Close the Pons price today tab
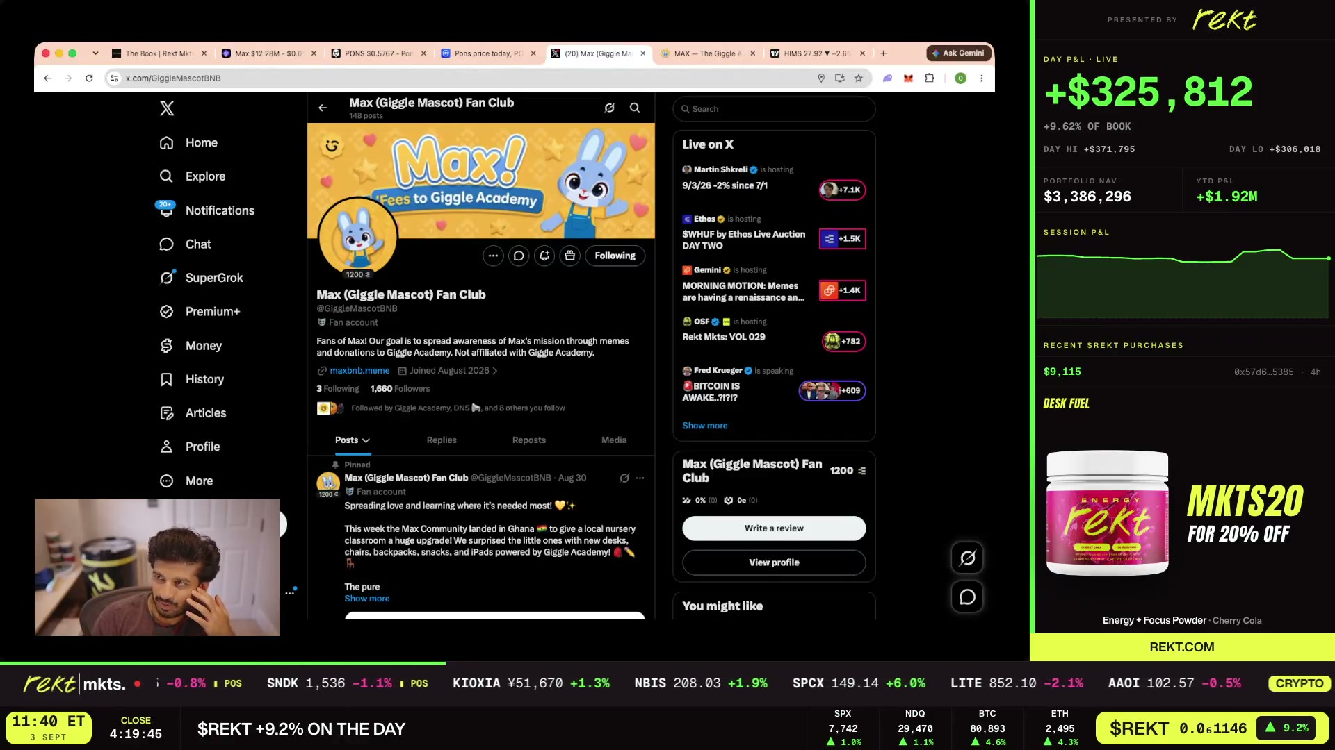Viewport: 1335px width, 750px height. pyautogui.click(x=533, y=53)
